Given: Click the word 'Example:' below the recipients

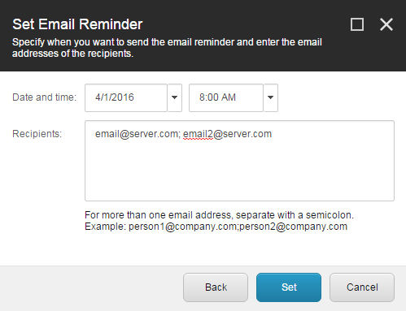Looking at the screenshot, I should (x=105, y=227).
